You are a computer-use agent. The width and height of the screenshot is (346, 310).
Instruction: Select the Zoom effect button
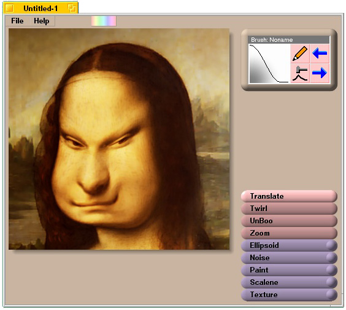coord(289,233)
